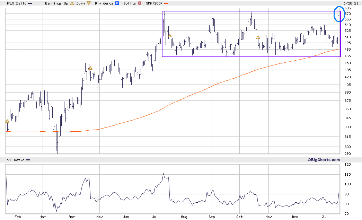This screenshot has width=362, height=220.
Task: Click the 120 value on P/E axis
Action: [348, 165]
